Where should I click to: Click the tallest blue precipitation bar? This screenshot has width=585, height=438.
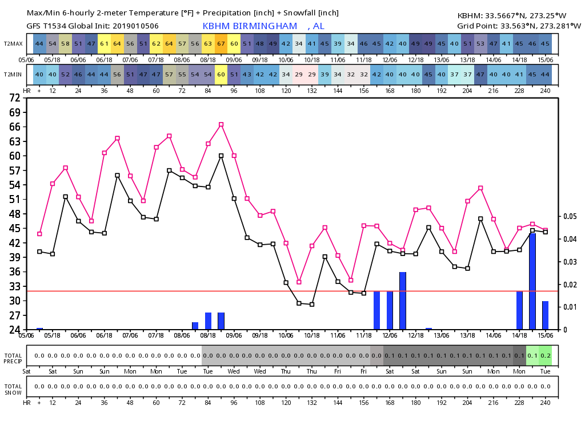(x=532, y=281)
